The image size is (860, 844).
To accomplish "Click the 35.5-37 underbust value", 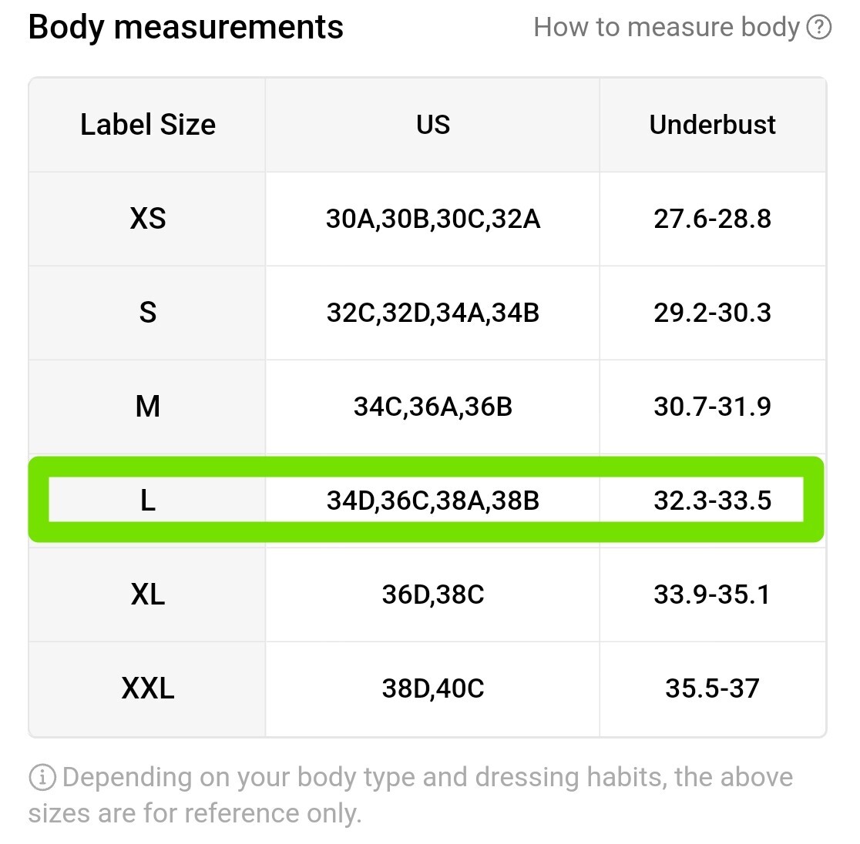I will (713, 689).
